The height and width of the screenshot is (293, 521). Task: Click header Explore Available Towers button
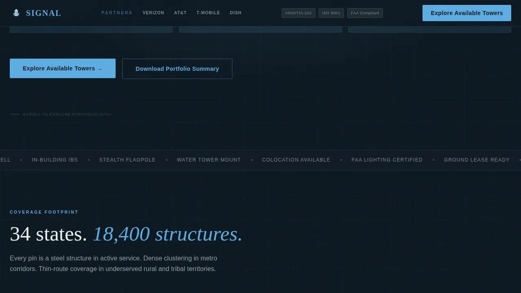click(467, 13)
